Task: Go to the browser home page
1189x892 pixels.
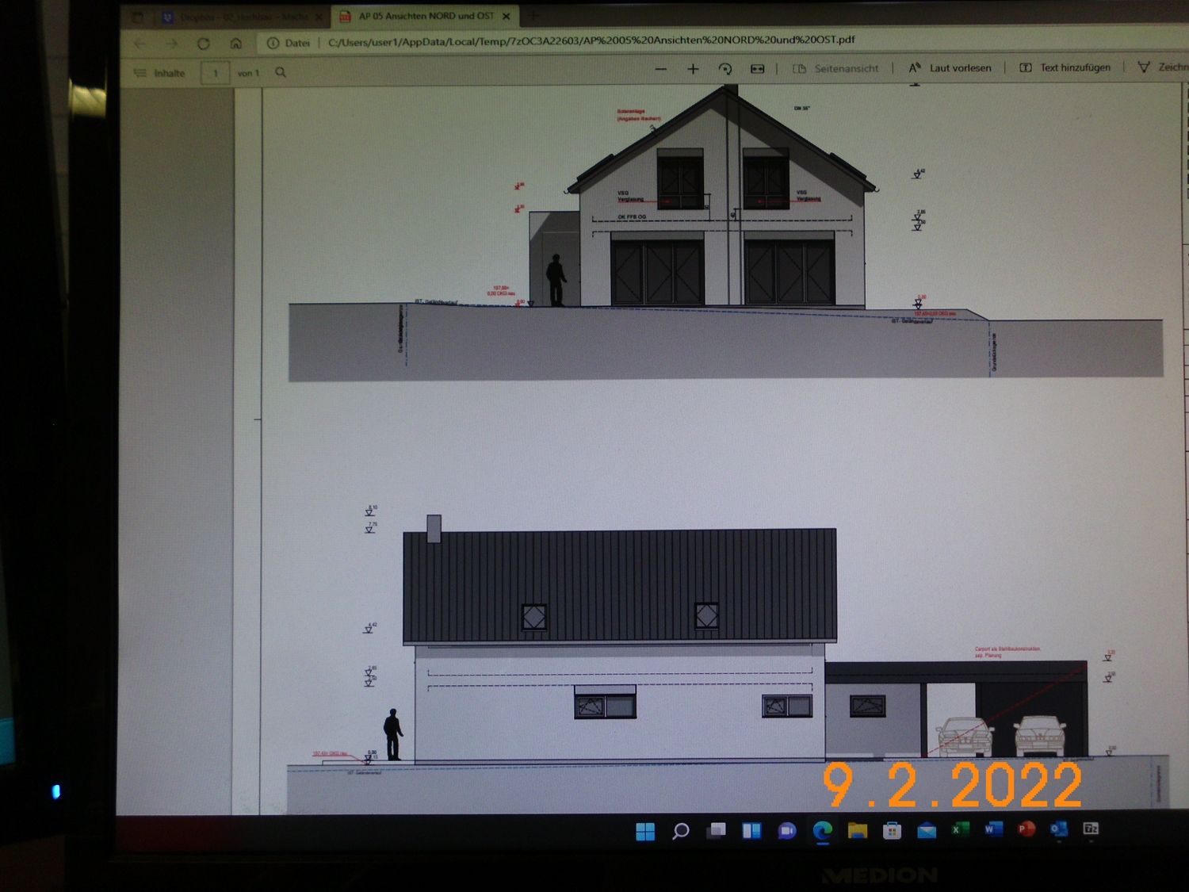Action: click(235, 44)
